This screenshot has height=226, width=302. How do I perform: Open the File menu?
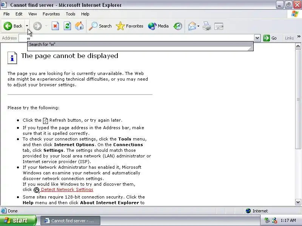pyautogui.click(x=6, y=14)
